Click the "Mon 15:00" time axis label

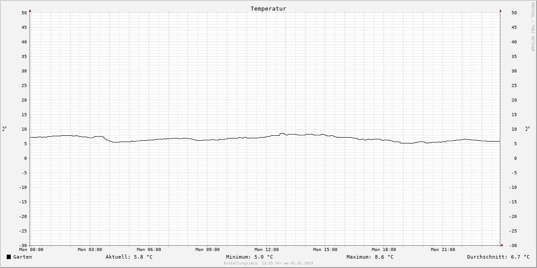(x=325, y=250)
